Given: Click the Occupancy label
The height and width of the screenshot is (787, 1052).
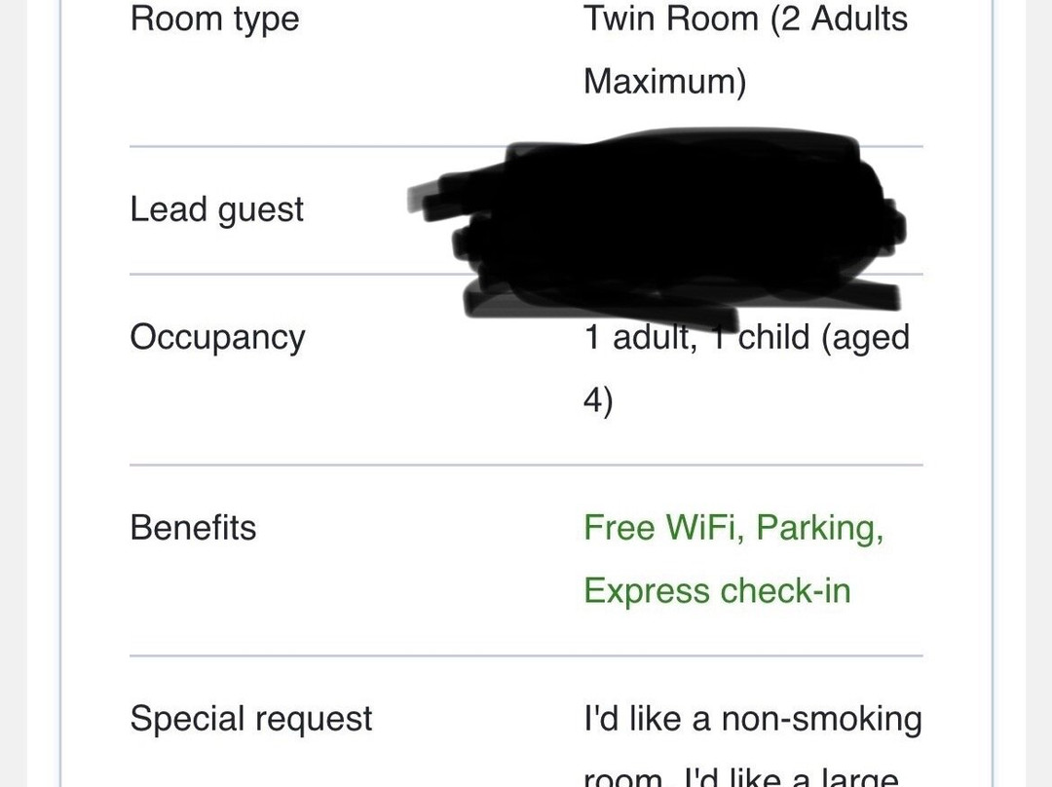Looking at the screenshot, I should point(217,337).
